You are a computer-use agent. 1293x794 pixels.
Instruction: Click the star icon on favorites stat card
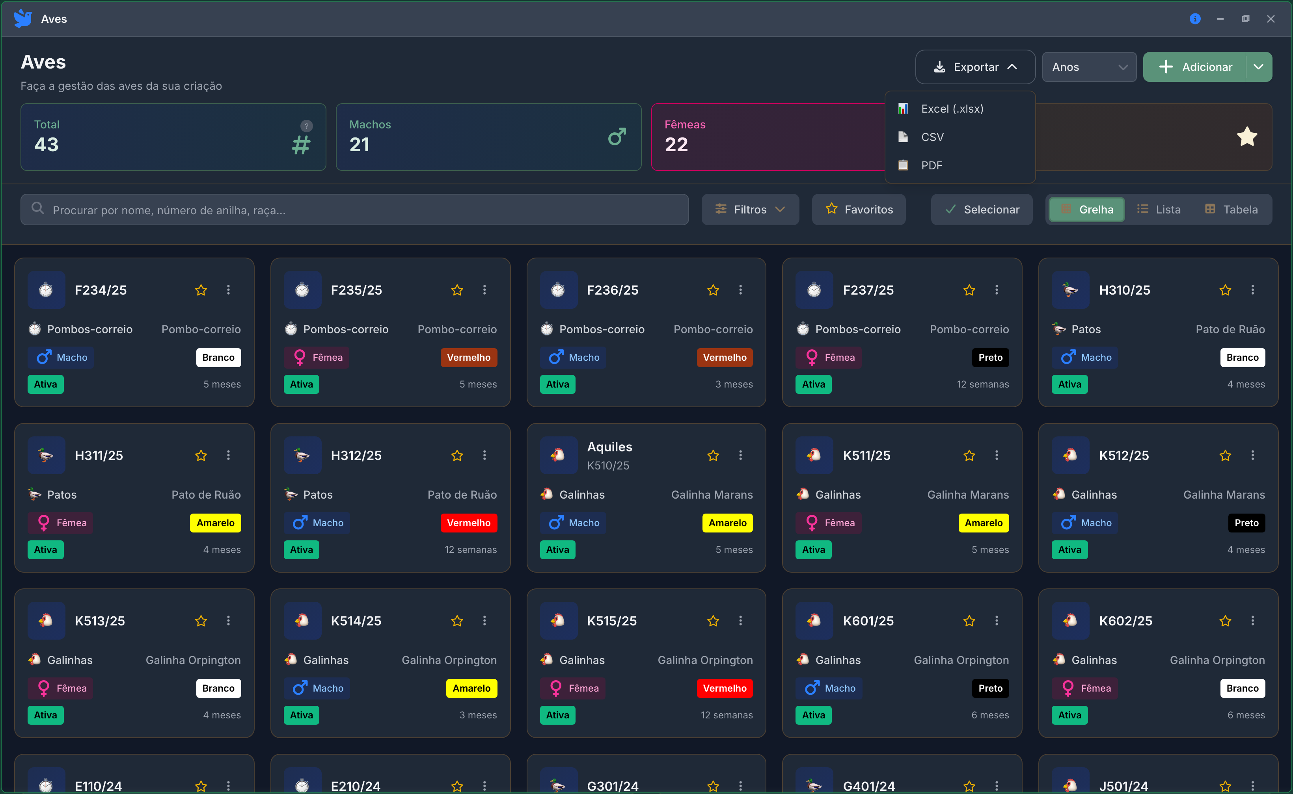pos(1247,137)
